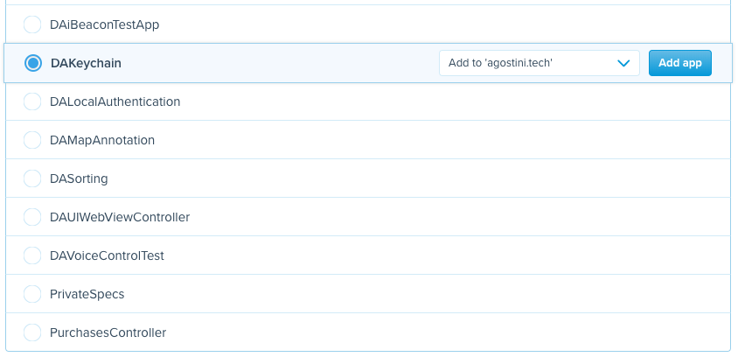Screen dimensions: 738x357
Task: Select the DALocalAuthentication radio button
Action: click(32, 101)
